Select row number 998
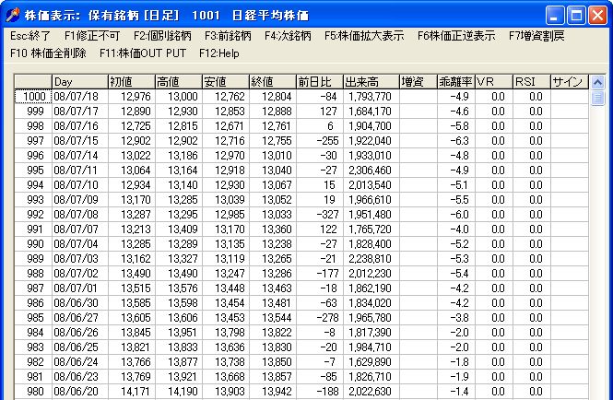Viewport: 613px width, 400px height. point(33,126)
